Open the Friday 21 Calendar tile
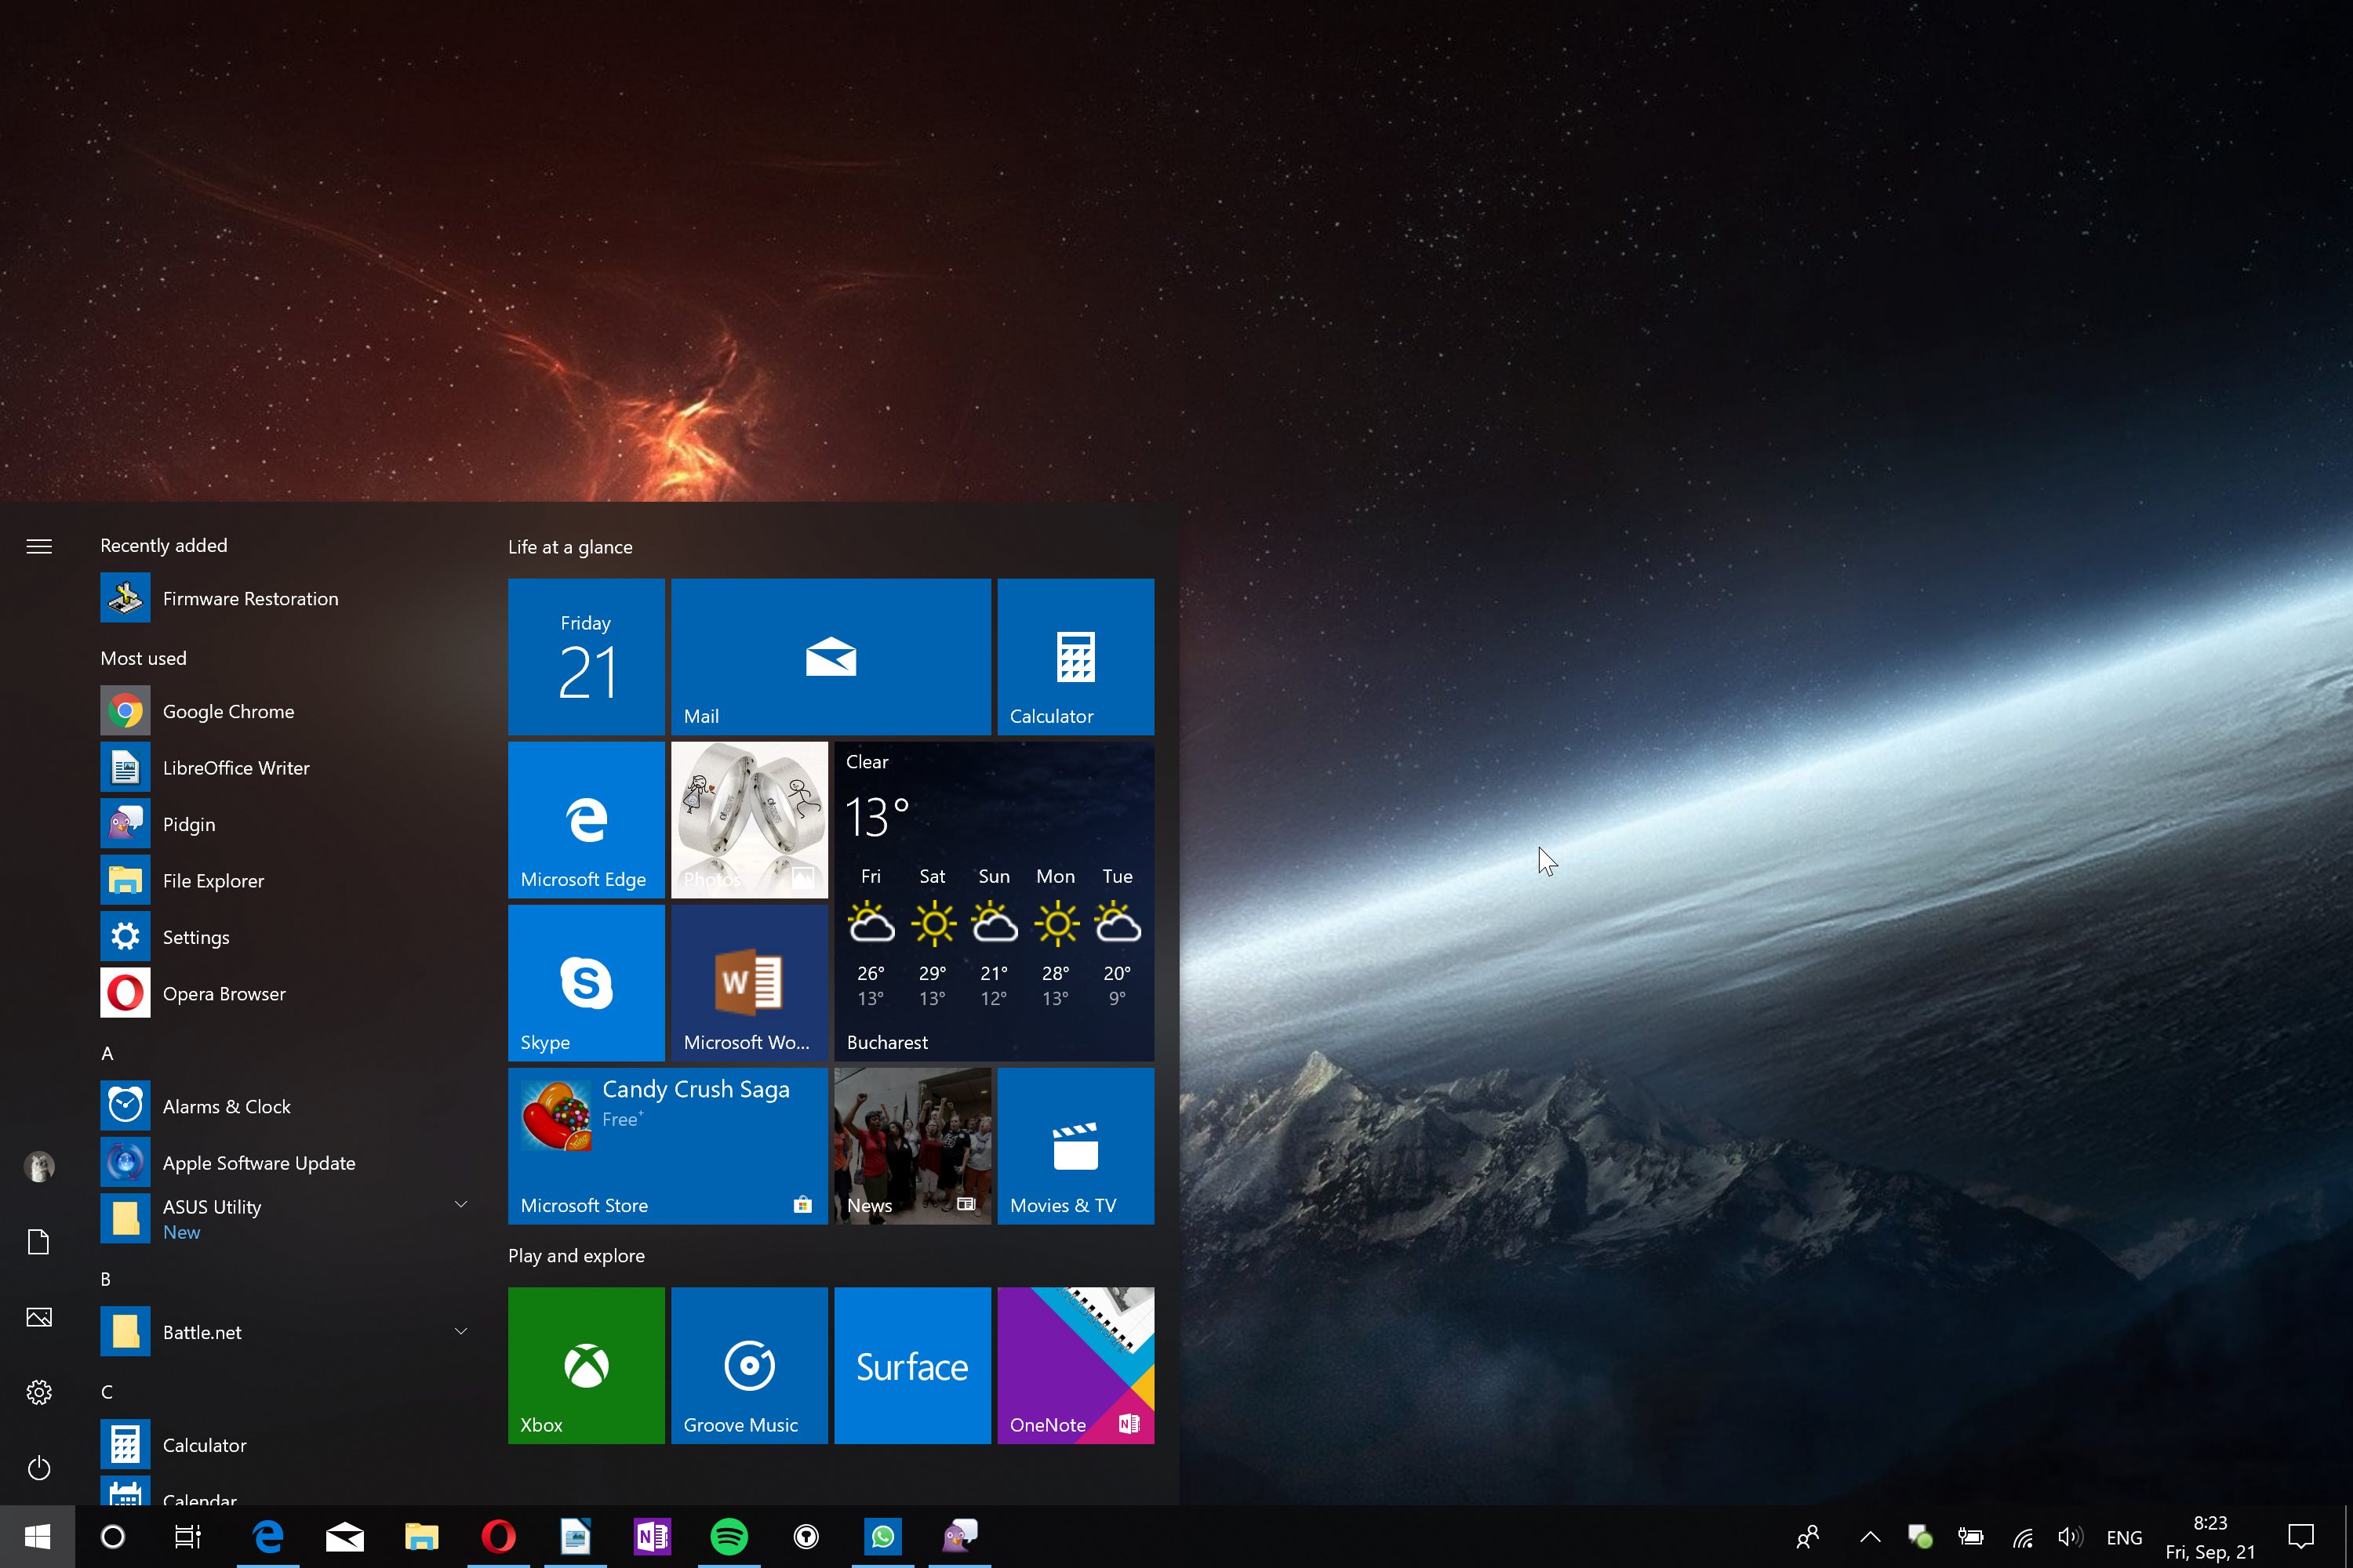This screenshot has width=2353, height=1568. pyautogui.click(x=586, y=657)
